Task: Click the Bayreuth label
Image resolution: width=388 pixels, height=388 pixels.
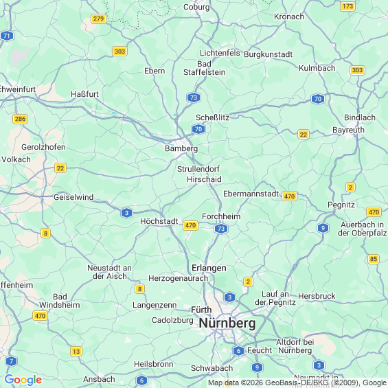Action: pos(348,130)
